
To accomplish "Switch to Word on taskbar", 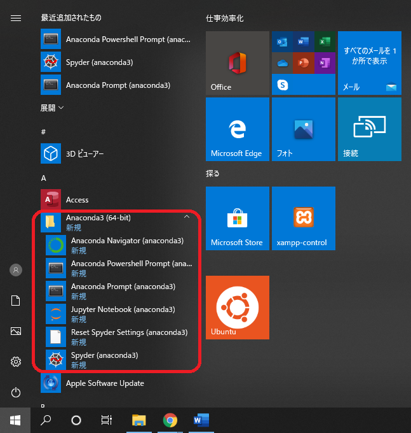I will (201, 420).
